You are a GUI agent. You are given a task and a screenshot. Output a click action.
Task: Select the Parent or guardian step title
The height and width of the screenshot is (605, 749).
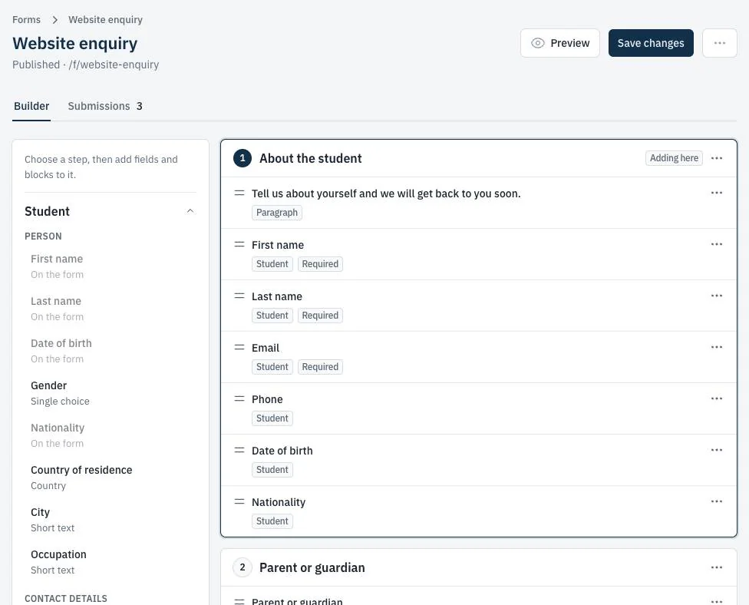(312, 567)
